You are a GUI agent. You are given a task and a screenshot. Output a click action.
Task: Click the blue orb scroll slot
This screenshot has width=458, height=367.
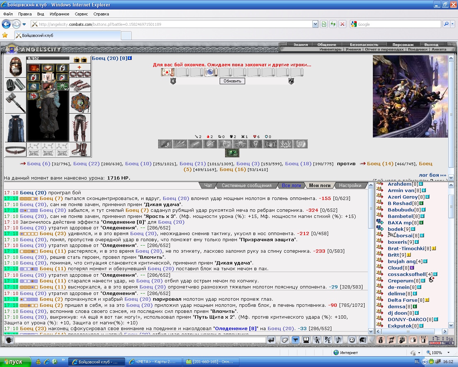pos(211,72)
